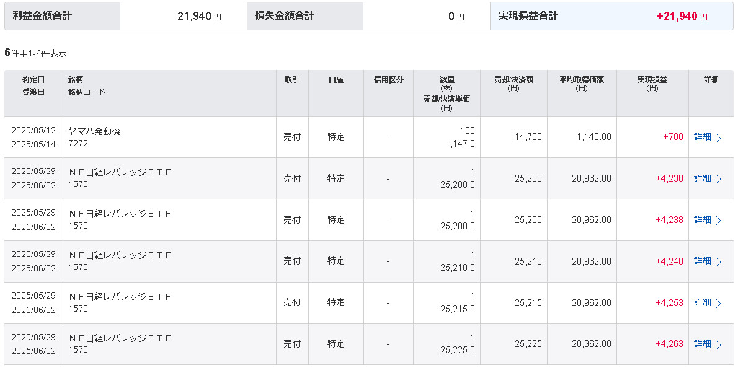Click the chevron arrow in the ヤマハ発動機 row
The width and height of the screenshot is (738, 368).
719,138
